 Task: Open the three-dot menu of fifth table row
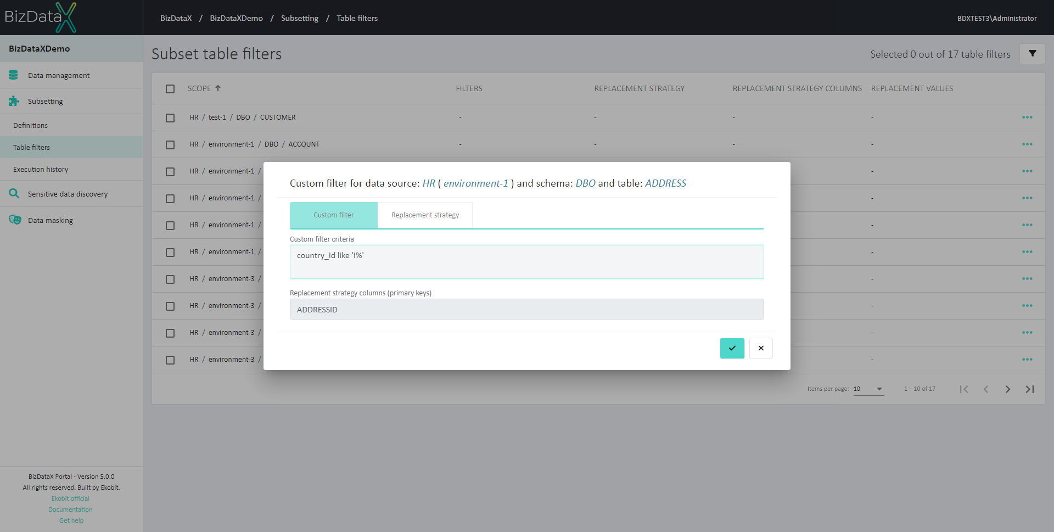tap(1027, 225)
